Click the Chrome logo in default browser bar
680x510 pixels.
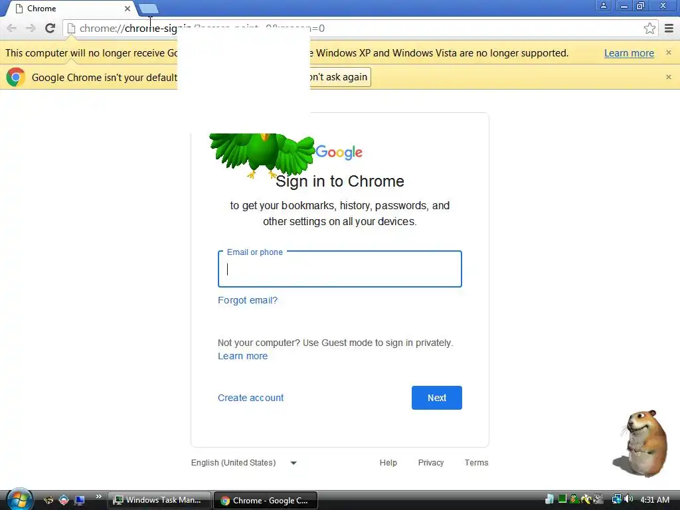click(16, 77)
